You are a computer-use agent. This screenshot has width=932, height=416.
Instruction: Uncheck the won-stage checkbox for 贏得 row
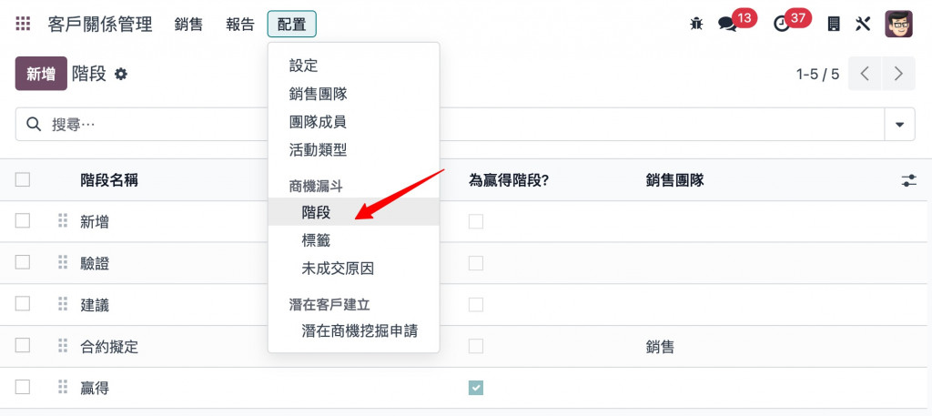pyautogui.click(x=475, y=388)
